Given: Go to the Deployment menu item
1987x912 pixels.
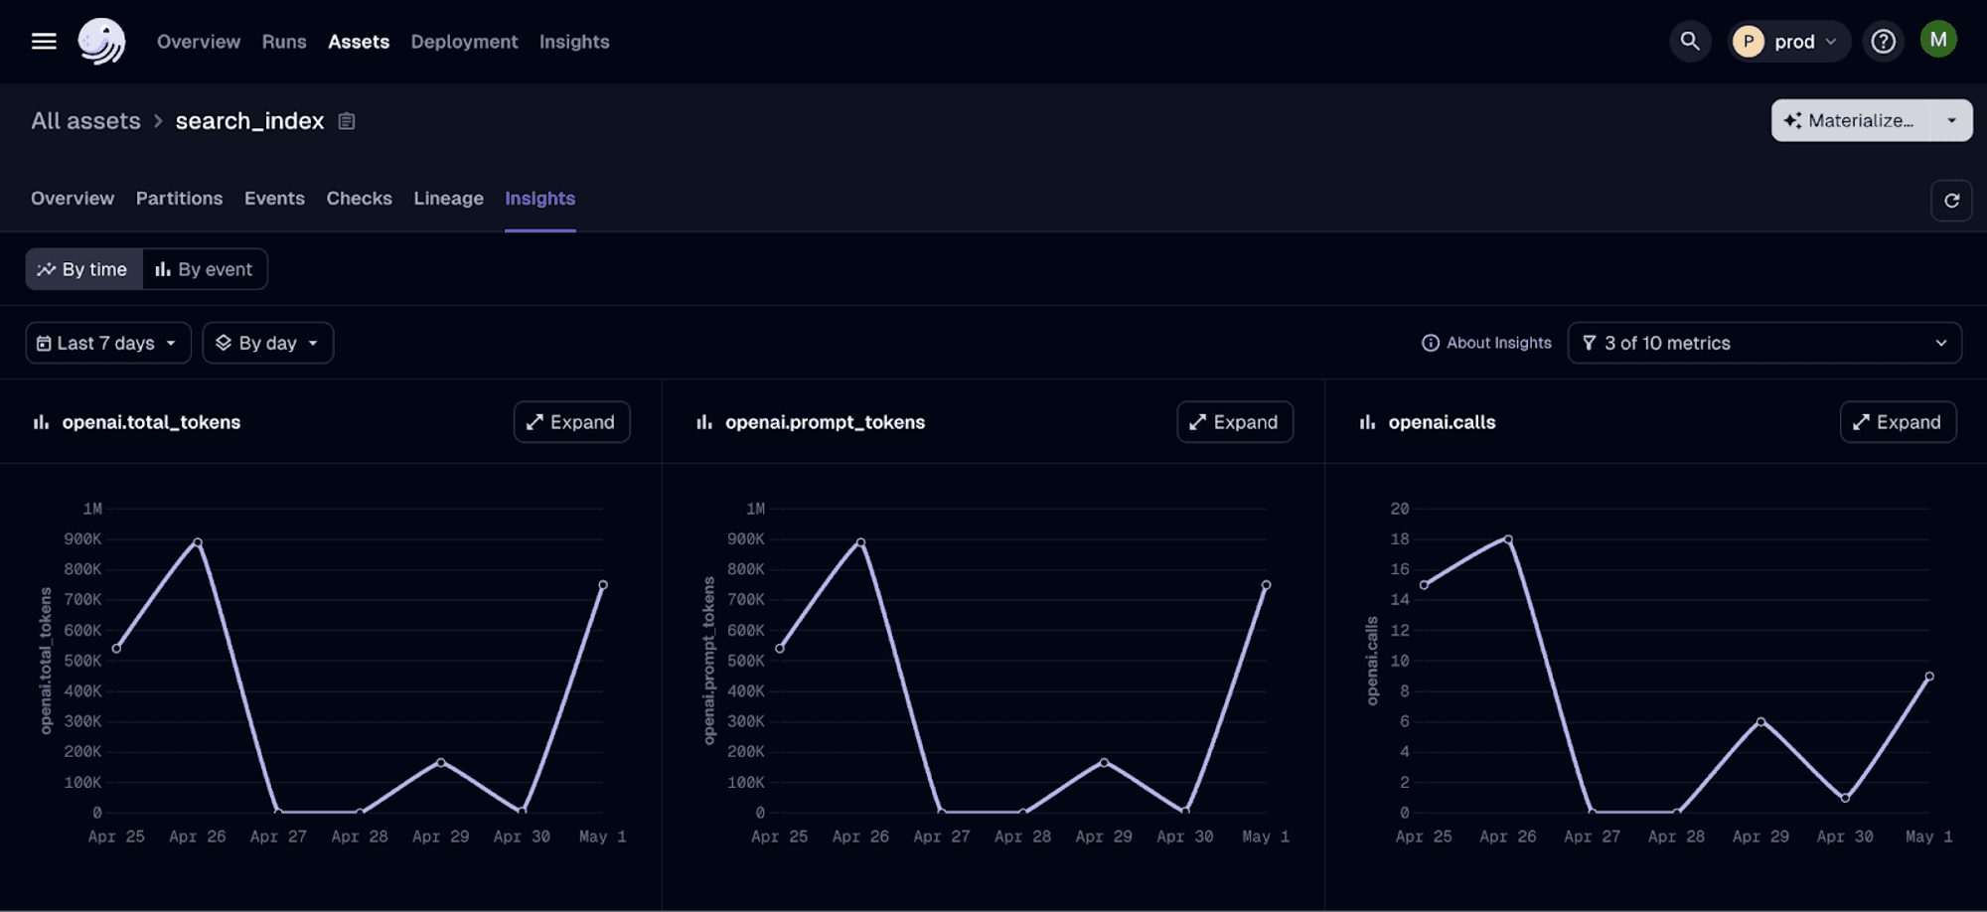Looking at the screenshot, I should pos(464,42).
